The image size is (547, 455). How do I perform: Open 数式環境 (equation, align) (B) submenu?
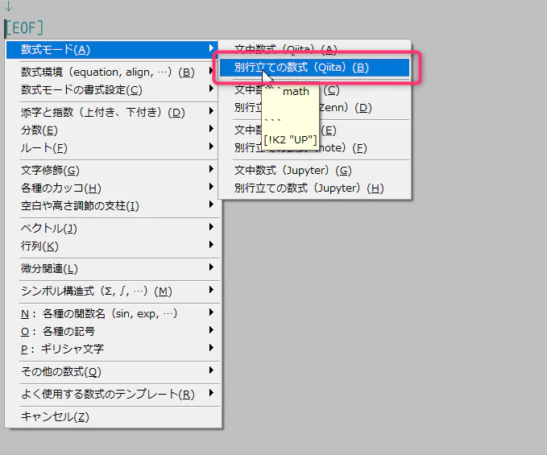coord(112,72)
